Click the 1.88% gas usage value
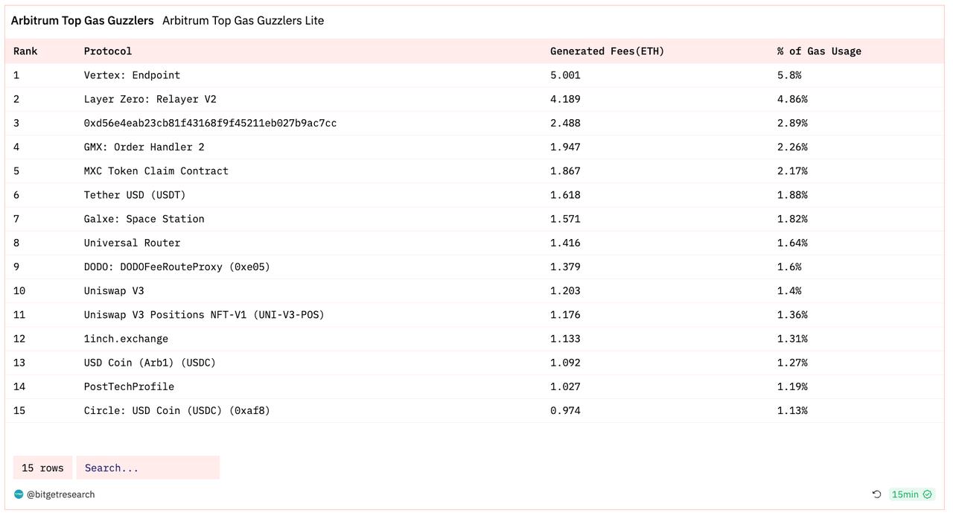The image size is (953, 516). tap(792, 194)
